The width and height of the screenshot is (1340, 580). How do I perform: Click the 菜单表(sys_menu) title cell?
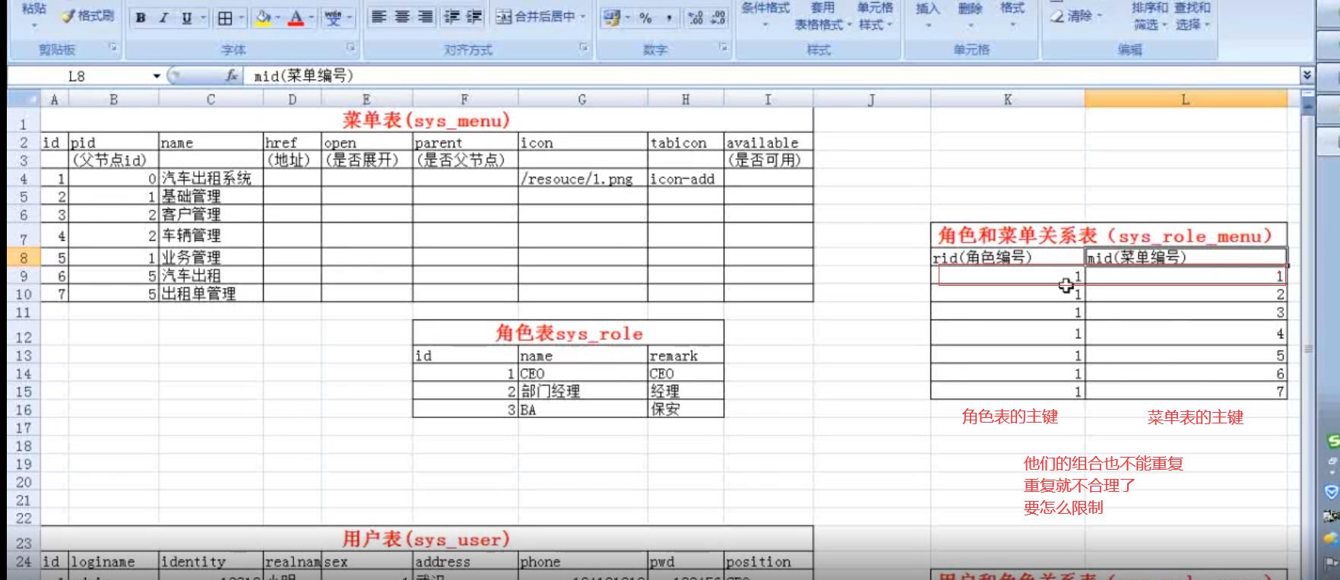click(426, 120)
